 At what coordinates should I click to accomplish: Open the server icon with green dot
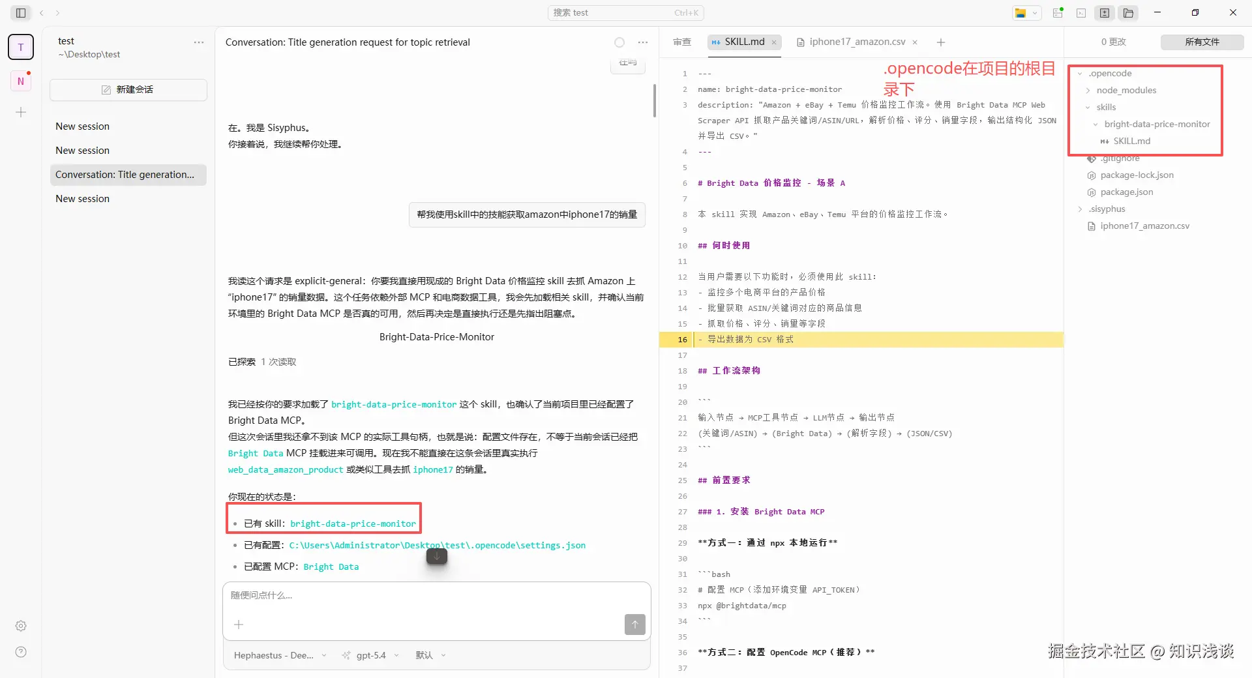1058,13
